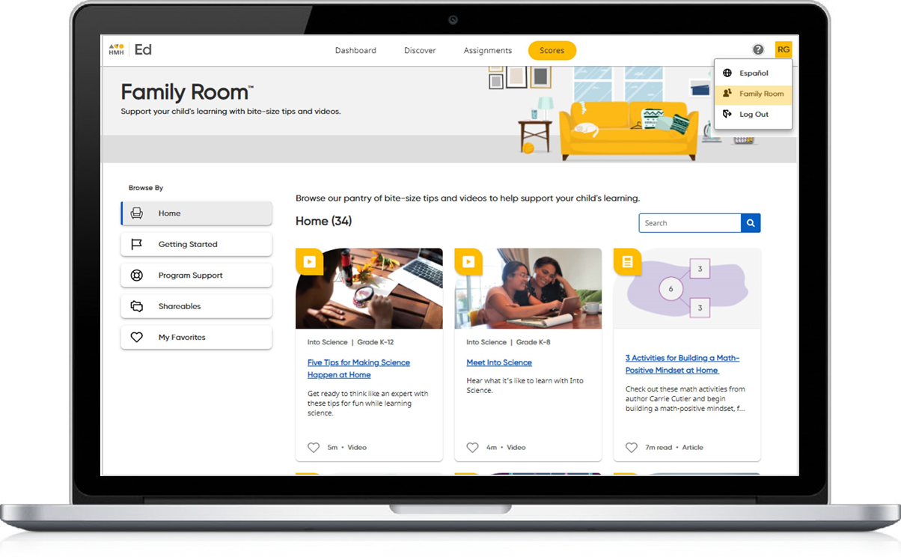Click the HMH Ed logo
Screen dimensions: 901x557
[x=130, y=50]
